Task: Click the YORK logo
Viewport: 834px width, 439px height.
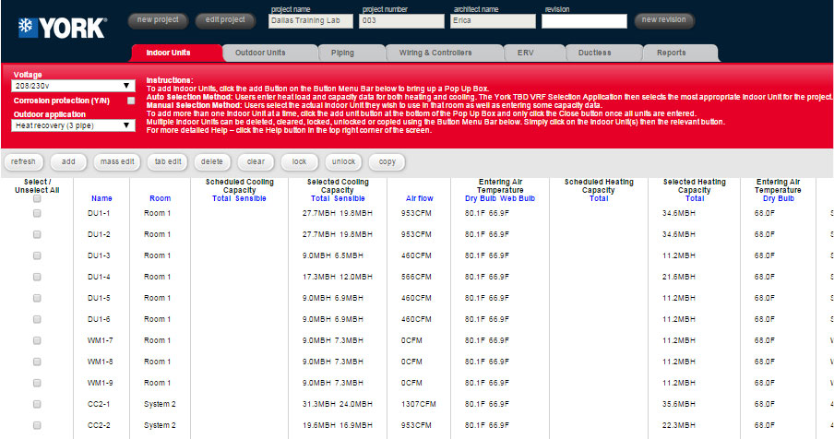Action: coord(61,27)
